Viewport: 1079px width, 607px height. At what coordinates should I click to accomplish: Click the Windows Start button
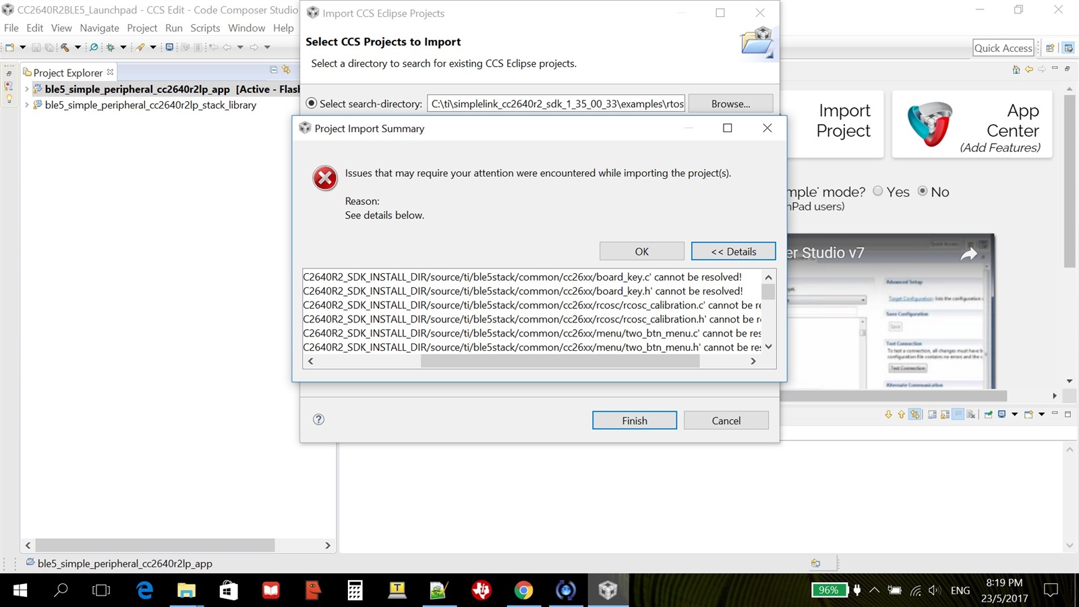tap(20, 591)
